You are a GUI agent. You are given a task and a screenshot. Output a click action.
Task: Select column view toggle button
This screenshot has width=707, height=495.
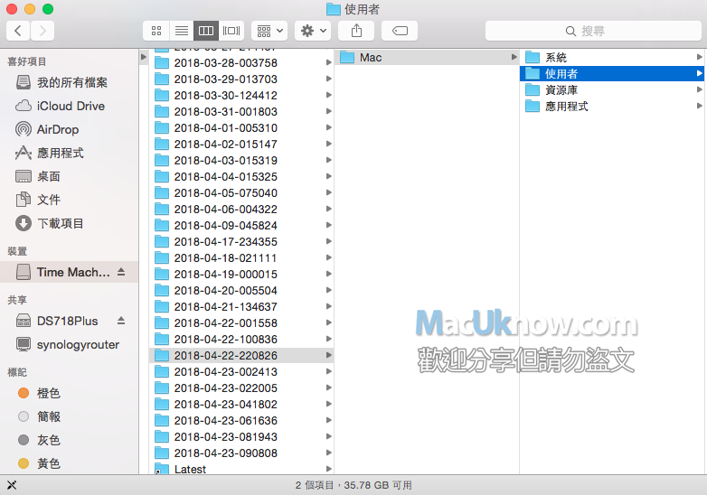click(x=206, y=31)
